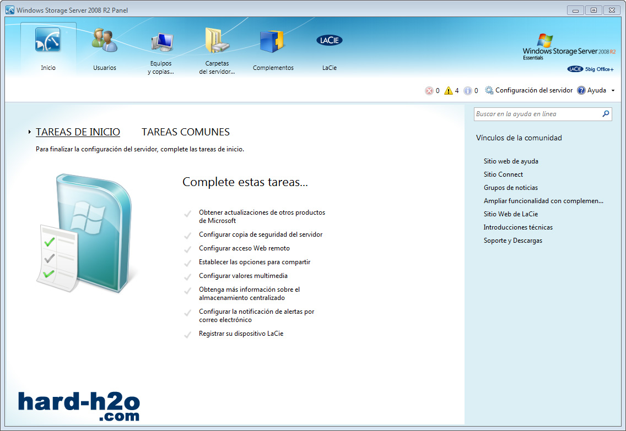Open Registrar su dispositivo LaCie task

(241, 334)
